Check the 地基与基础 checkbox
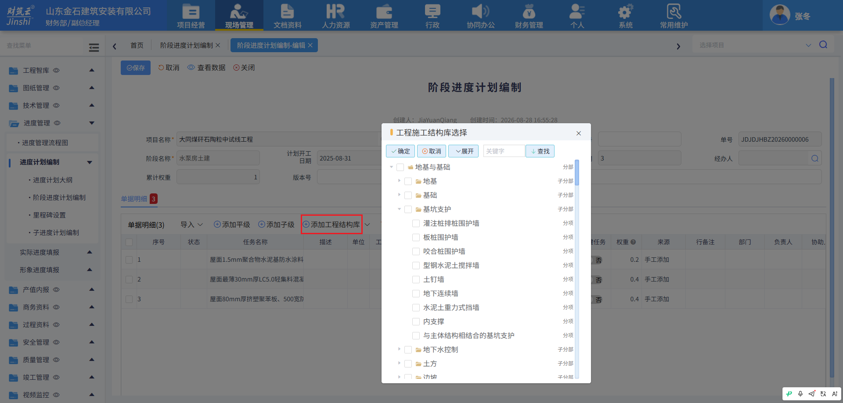Image resolution: width=843 pixels, height=403 pixels. [x=400, y=167]
